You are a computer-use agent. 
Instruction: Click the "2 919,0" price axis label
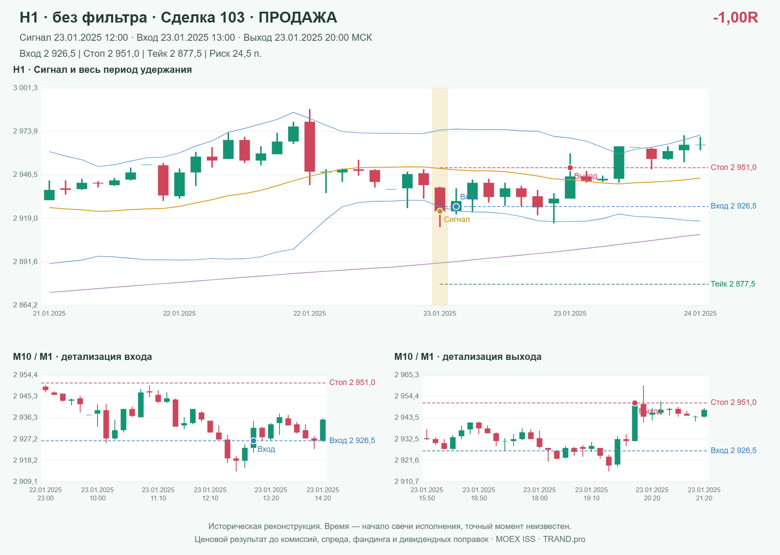pyautogui.click(x=25, y=219)
